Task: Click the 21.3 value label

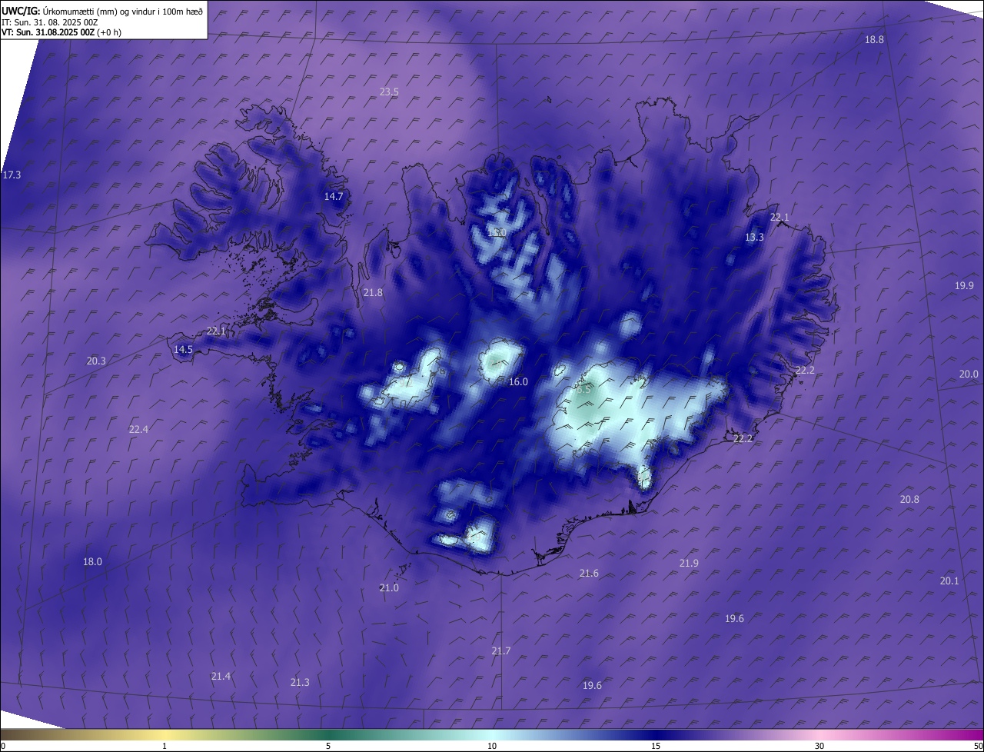Action: pos(300,683)
